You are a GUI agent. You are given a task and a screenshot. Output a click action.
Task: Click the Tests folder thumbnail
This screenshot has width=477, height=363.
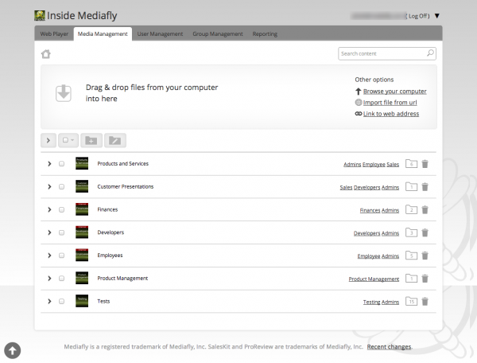[82, 301]
